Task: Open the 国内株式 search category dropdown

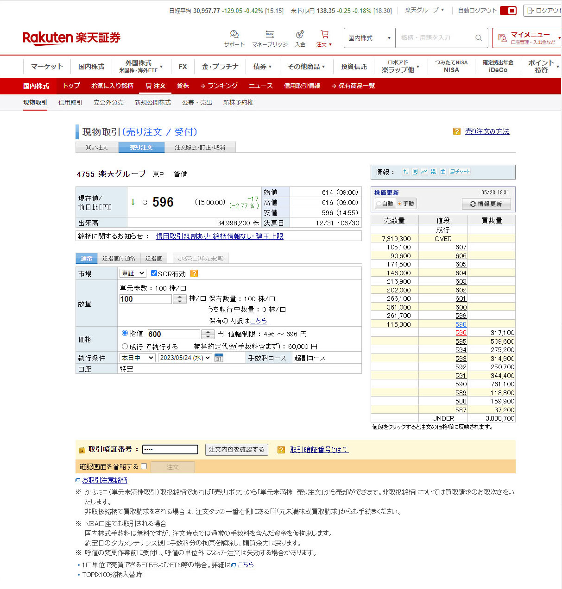Action: [369, 38]
